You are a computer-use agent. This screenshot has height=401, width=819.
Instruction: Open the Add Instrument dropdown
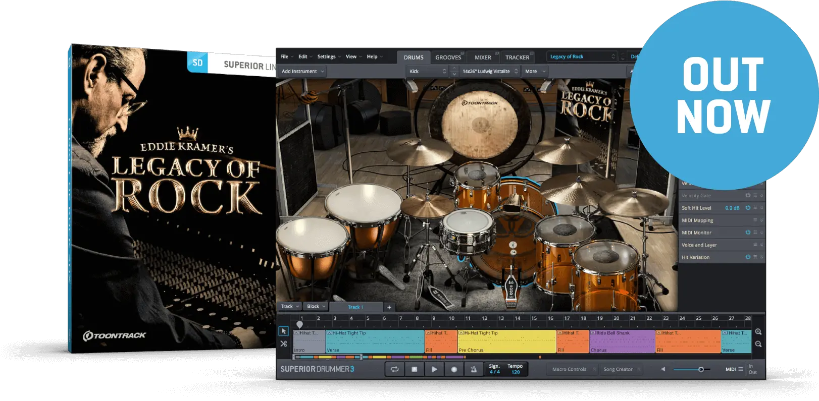[302, 71]
